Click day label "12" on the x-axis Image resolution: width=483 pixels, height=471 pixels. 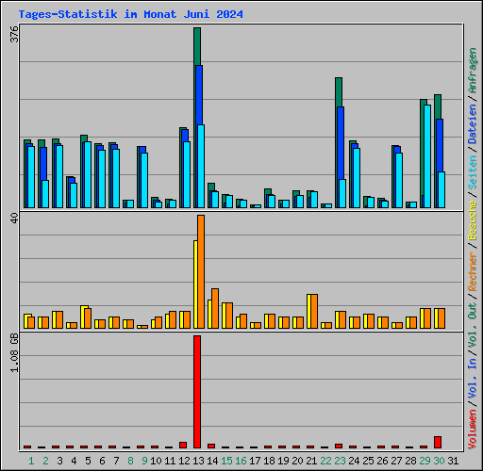(184, 461)
